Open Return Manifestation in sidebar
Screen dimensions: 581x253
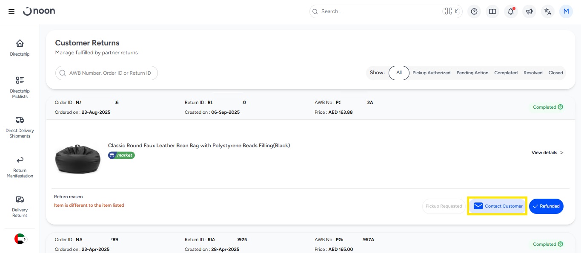point(20,167)
